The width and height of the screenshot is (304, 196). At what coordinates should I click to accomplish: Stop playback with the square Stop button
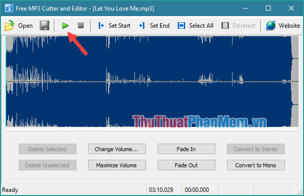pos(81,25)
